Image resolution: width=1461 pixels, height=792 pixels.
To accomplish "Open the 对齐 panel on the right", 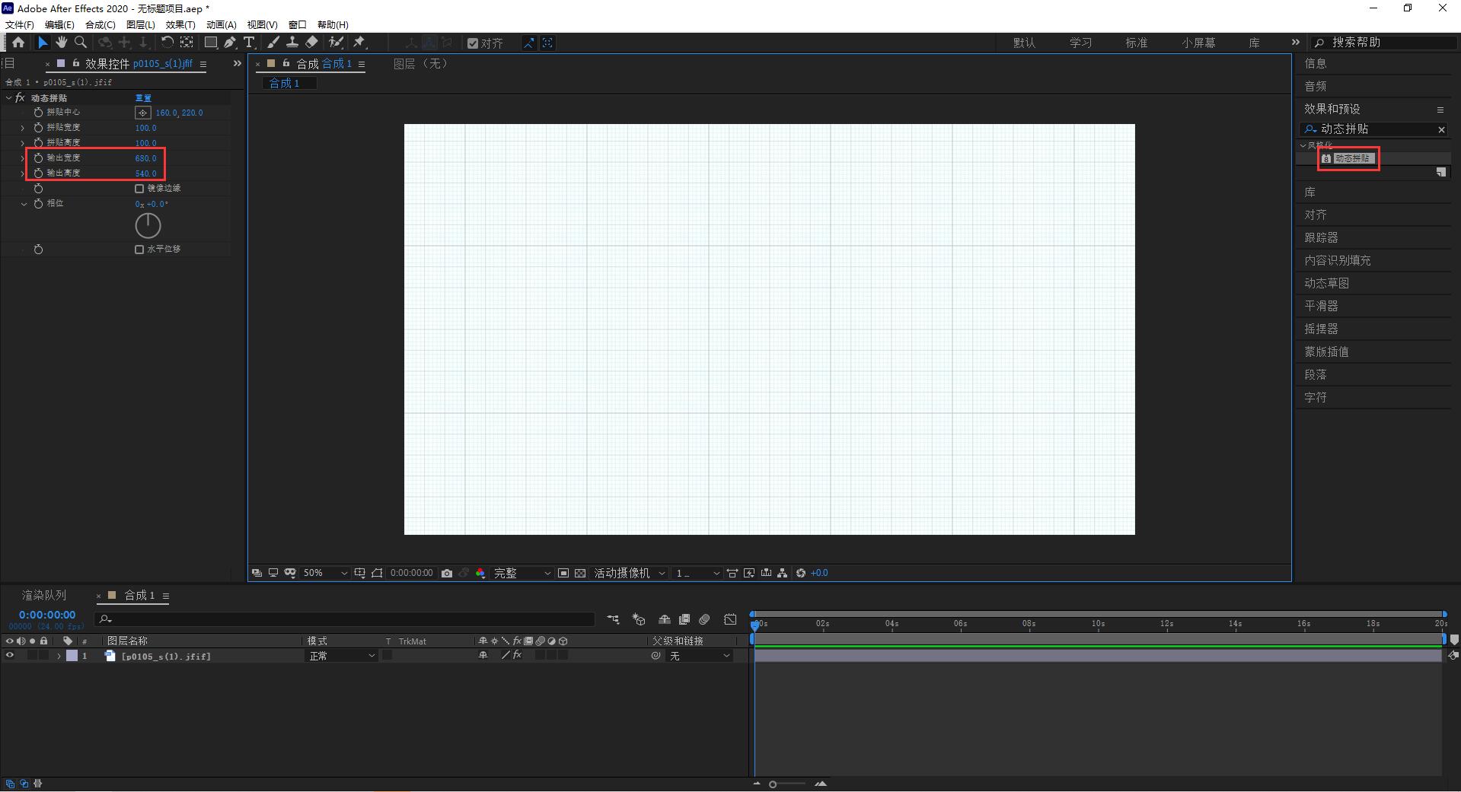I will click(1315, 215).
